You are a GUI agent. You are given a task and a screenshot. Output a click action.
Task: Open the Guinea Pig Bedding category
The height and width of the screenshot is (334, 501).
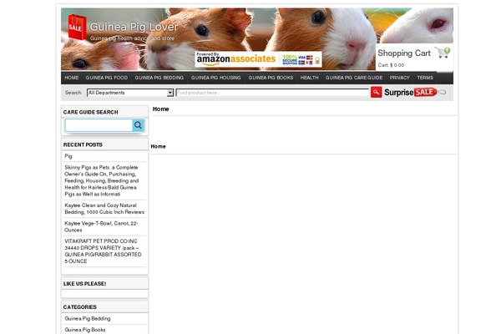tap(88, 319)
